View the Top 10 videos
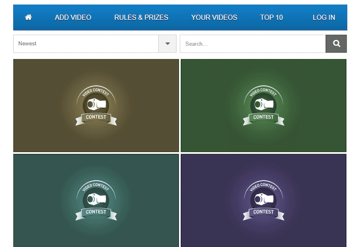The height and width of the screenshot is (247, 363). (271, 18)
